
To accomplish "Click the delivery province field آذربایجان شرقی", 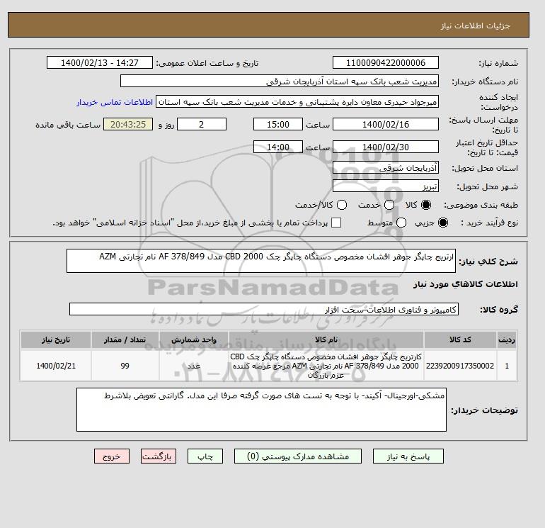I will [x=386, y=168].
